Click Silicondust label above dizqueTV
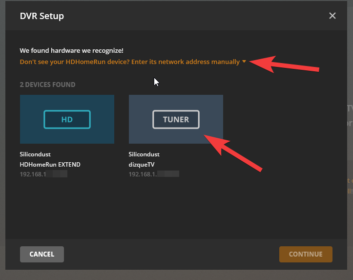353x280 pixels. point(144,154)
